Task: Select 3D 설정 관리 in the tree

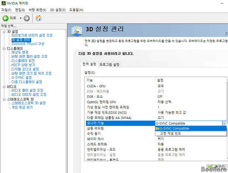Action: (x=21, y=40)
